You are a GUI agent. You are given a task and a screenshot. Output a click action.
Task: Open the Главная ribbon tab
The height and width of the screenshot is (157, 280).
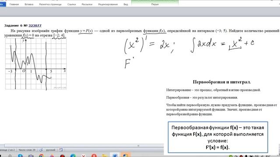[x=14, y=4]
